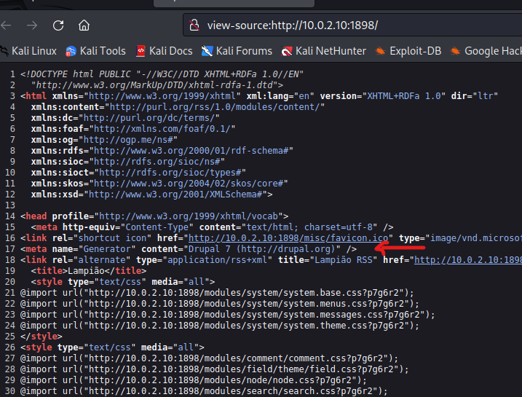The height and width of the screenshot is (397, 522).
Task: Open the Exploit-DB bookmark
Action: click(408, 51)
